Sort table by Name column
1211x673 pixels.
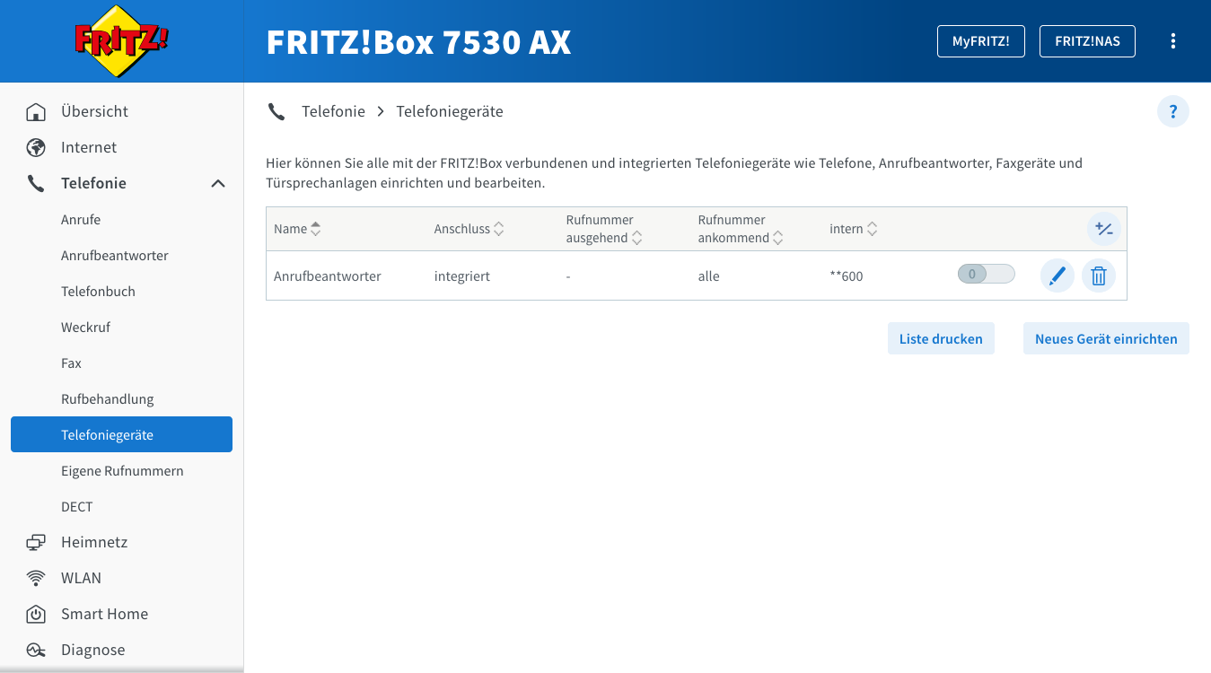click(x=297, y=229)
